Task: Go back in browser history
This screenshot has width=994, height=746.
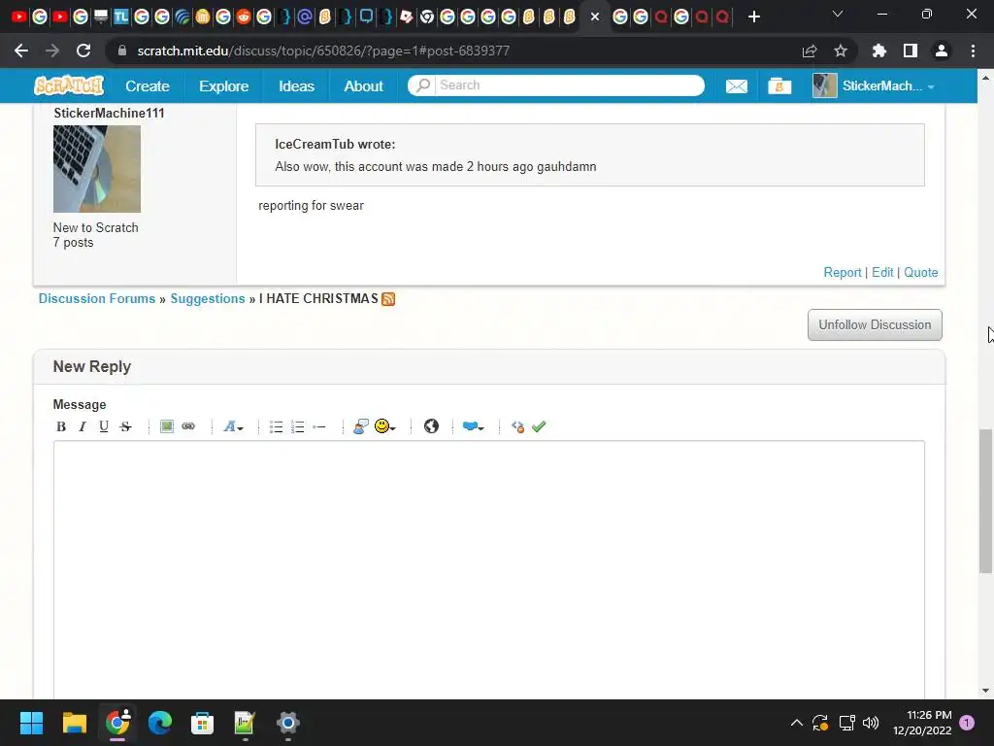Action: 21,51
